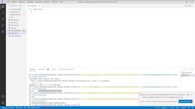Create a new folder in Explorer
This screenshot has height=109, width=195.
point(14,6)
